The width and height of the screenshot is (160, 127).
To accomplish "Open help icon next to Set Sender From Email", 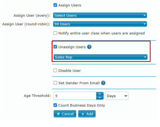I will coord(103,83).
